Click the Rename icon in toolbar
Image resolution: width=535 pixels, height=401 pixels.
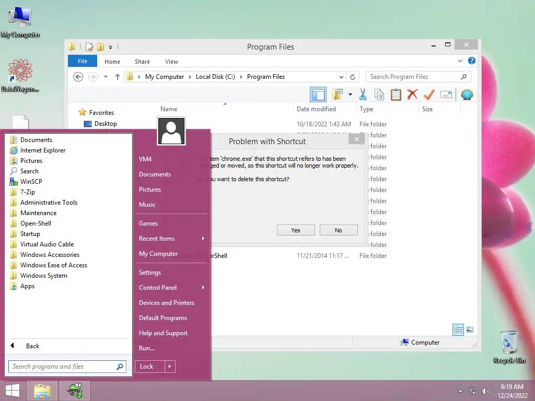[x=446, y=95]
